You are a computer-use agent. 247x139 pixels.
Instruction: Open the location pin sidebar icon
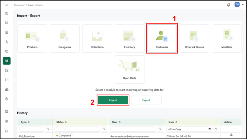tap(7, 99)
